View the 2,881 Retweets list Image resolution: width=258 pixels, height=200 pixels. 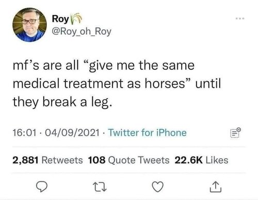click(47, 160)
